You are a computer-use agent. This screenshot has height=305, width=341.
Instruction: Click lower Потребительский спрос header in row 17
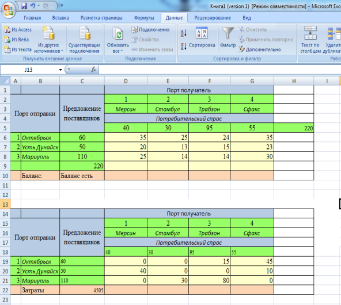[189, 242]
